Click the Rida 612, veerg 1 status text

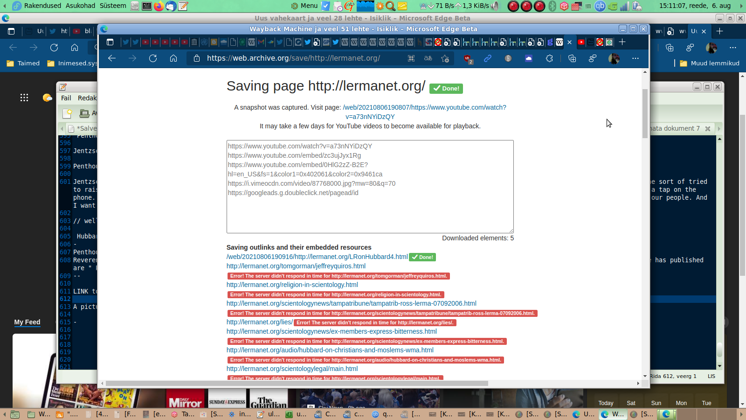click(x=673, y=376)
